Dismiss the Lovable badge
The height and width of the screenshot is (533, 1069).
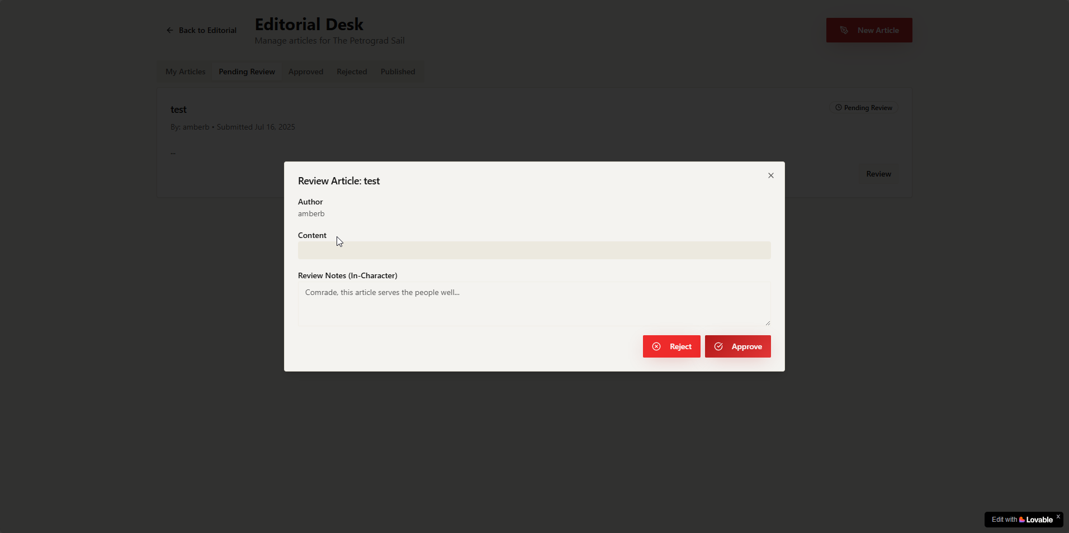[1058, 517]
